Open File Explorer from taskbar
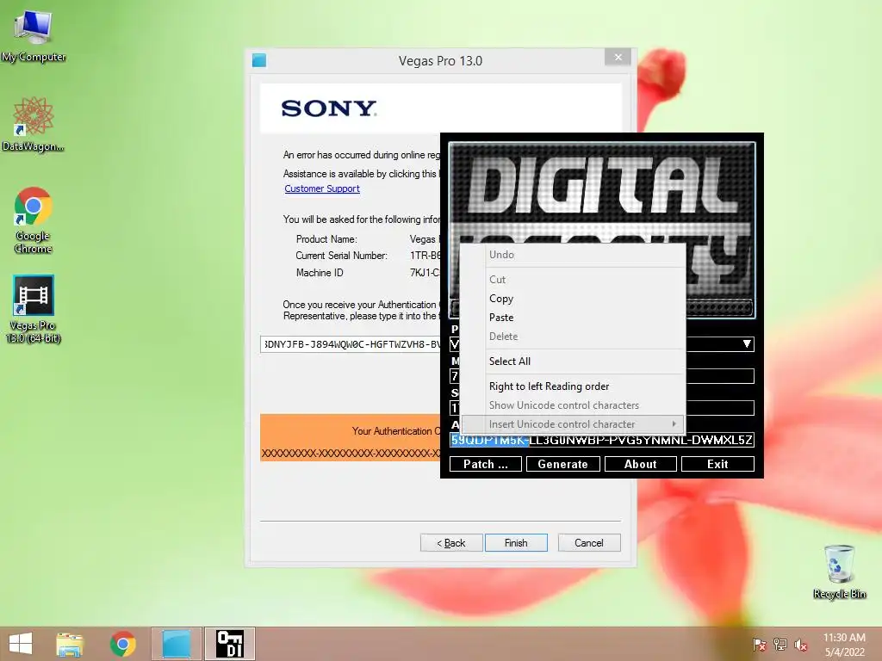The height and width of the screenshot is (661, 882). (x=70, y=644)
